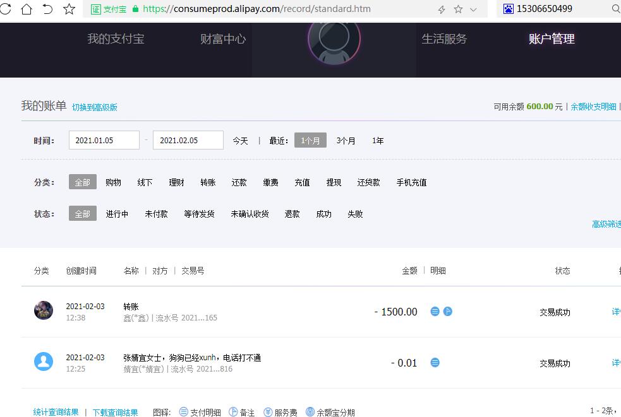This screenshot has height=417, width=621.
Task: Open the 余额收支明细 link
Action: click(x=593, y=107)
